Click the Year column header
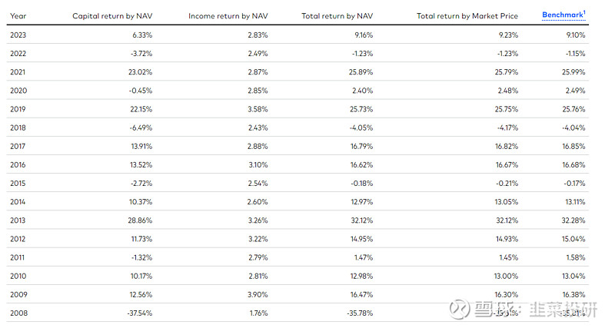This screenshot has width=615, height=328. point(18,16)
